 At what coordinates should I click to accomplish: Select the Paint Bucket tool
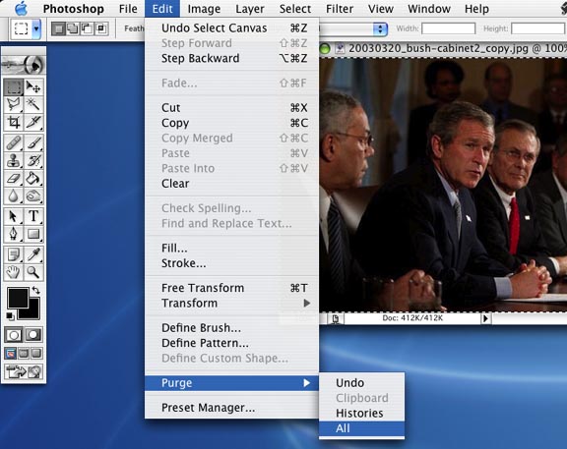(x=33, y=178)
